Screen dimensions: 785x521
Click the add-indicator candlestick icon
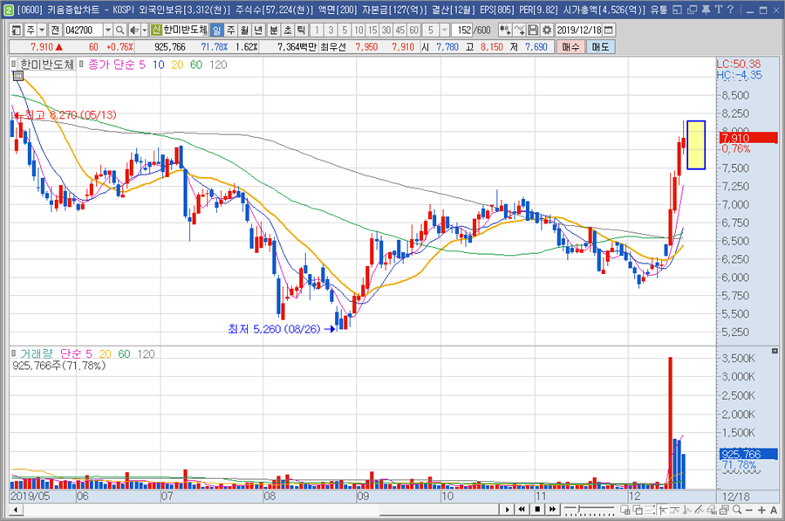[x=505, y=30]
